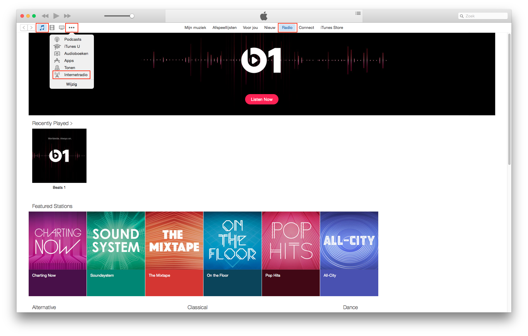
Task: Click the vertical scrollbar handle
Action: (x=509, y=99)
